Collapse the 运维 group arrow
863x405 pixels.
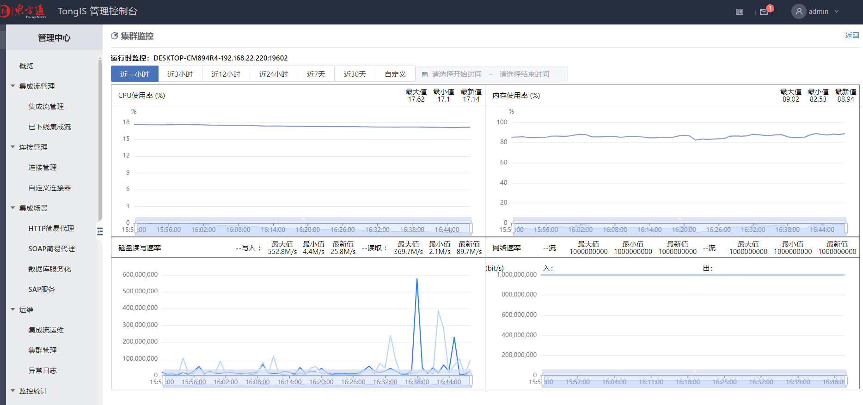click(x=13, y=309)
